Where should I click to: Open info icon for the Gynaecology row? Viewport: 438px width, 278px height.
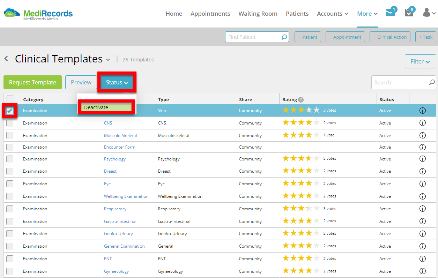point(422,271)
